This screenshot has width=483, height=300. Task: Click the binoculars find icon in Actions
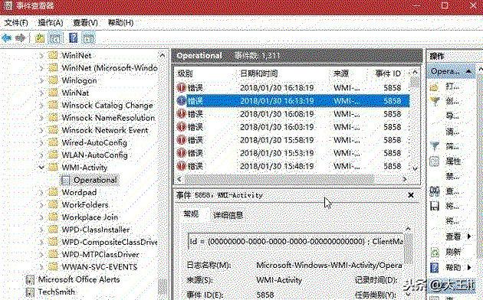(435, 191)
